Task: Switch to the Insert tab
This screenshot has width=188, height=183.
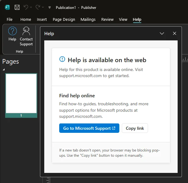Action: (42, 20)
